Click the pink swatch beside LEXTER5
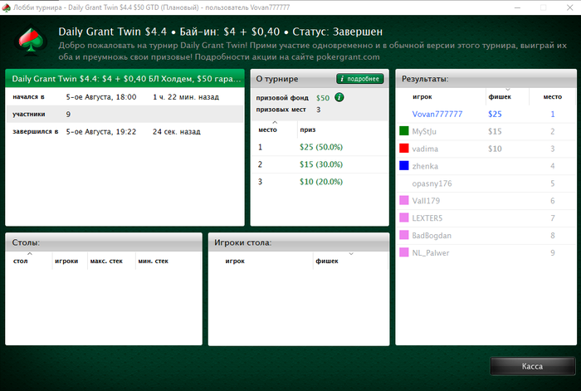 pos(404,217)
